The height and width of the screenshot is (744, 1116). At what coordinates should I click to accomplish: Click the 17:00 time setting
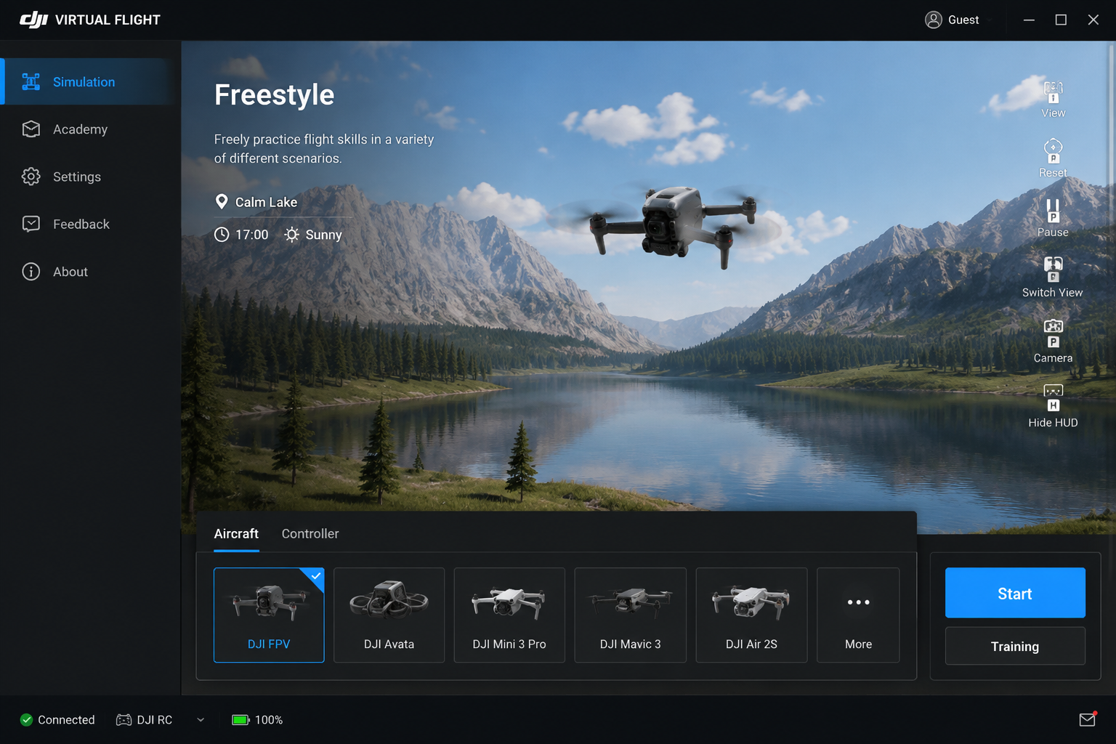241,235
